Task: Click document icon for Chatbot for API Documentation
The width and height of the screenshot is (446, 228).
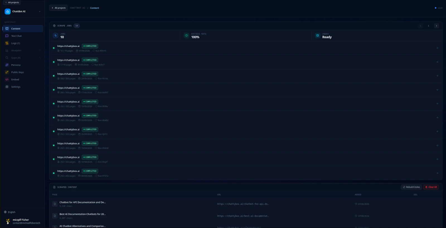Action: coord(55,204)
